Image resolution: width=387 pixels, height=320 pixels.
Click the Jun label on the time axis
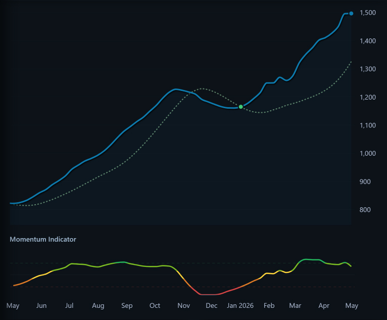click(x=41, y=305)
